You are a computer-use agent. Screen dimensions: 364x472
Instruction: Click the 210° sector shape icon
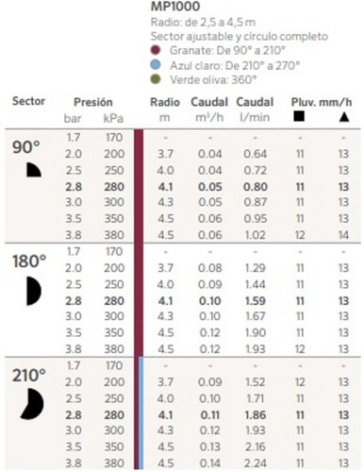coord(32,404)
